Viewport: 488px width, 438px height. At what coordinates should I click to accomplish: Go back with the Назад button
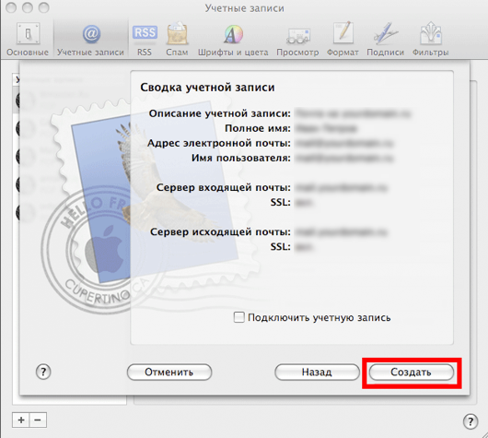coord(317,372)
